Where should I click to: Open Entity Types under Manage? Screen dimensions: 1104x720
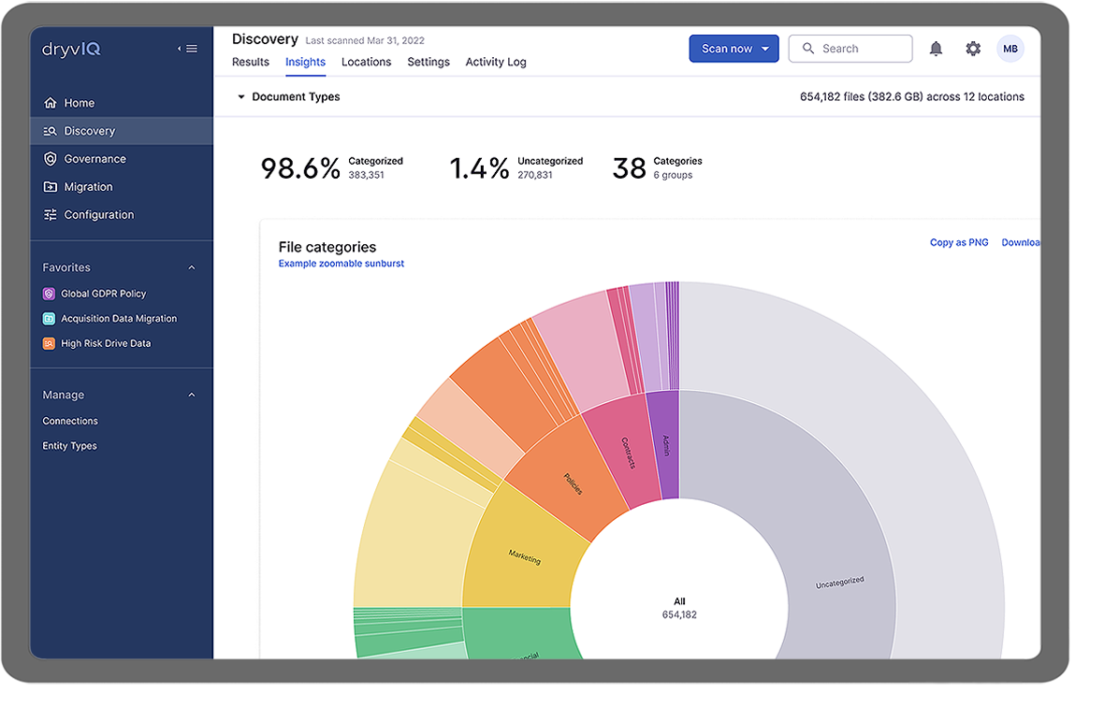[x=70, y=445]
